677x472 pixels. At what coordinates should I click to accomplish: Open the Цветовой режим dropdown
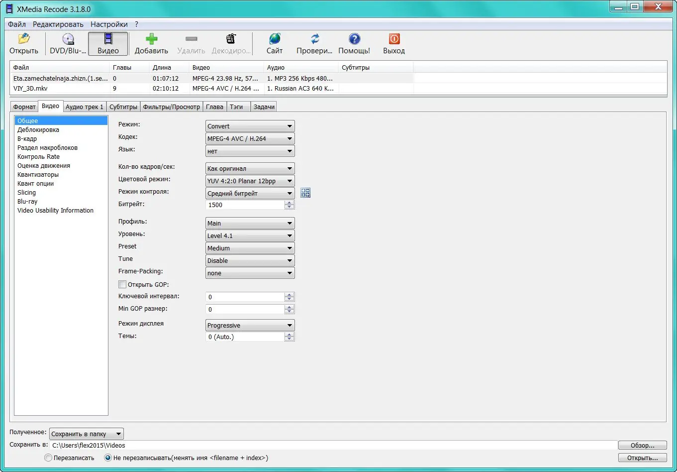pyautogui.click(x=250, y=181)
